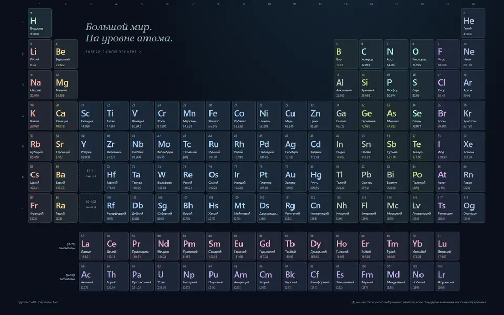Open the copernicium (Cn, Коперниций) tile
504x315 pixels.
320,208
